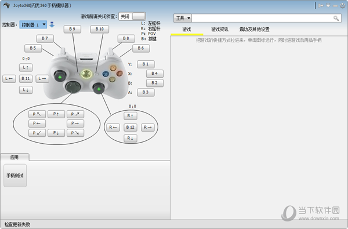Viewport: 348px width, 229px height.
Task: Click the power icon in title bar
Action: click(342, 6)
